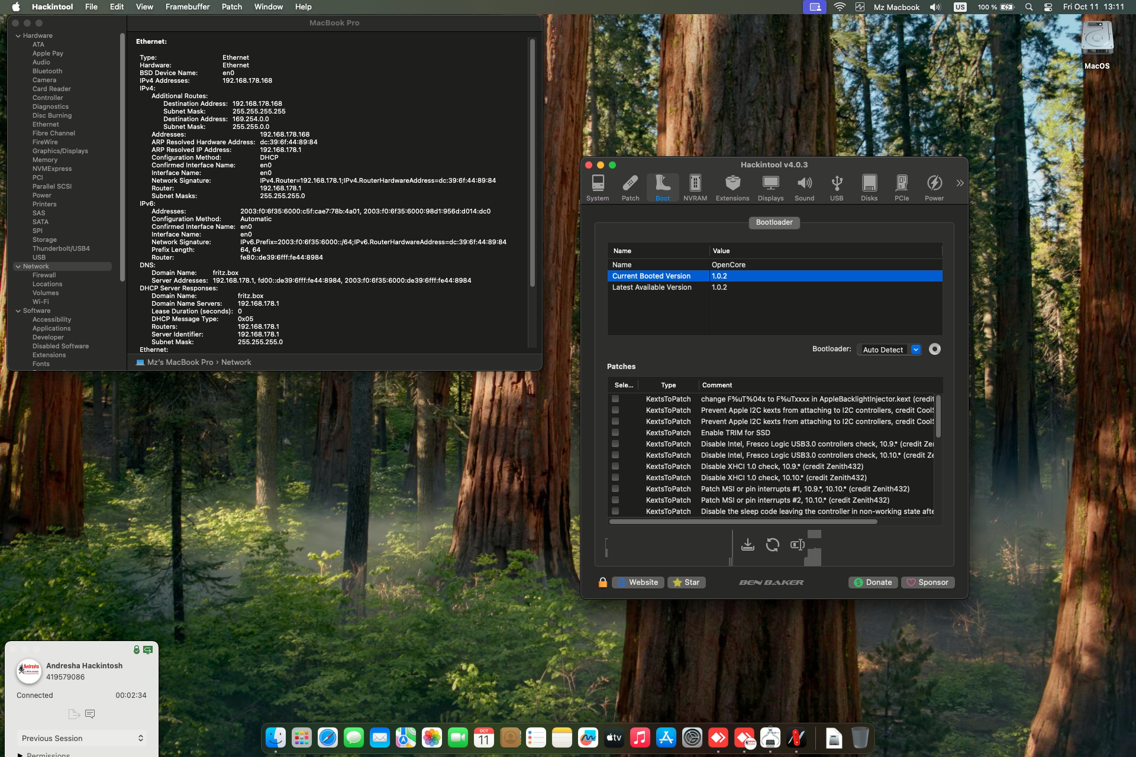The width and height of the screenshot is (1136, 757).
Task: Select the Current Booted Version row
Action: (774, 276)
